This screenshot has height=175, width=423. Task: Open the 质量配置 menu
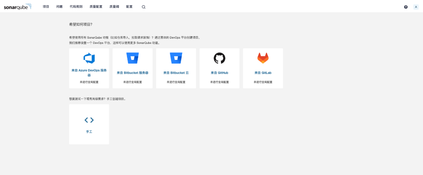96,7
